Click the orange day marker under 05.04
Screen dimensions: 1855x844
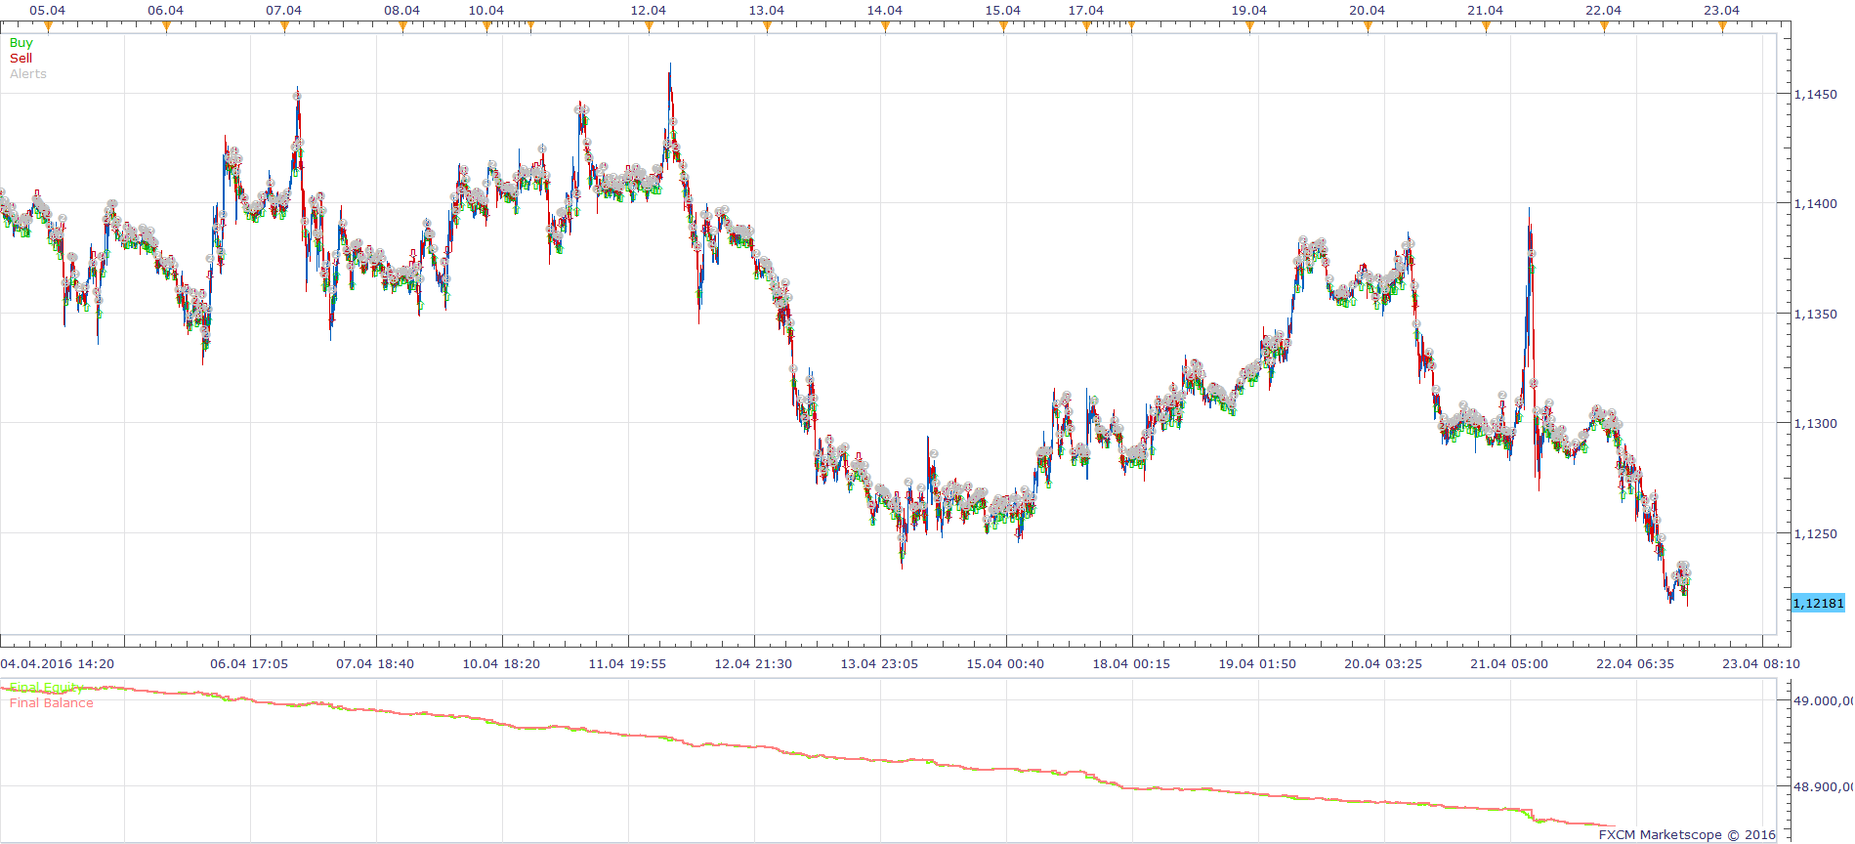[x=48, y=26]
